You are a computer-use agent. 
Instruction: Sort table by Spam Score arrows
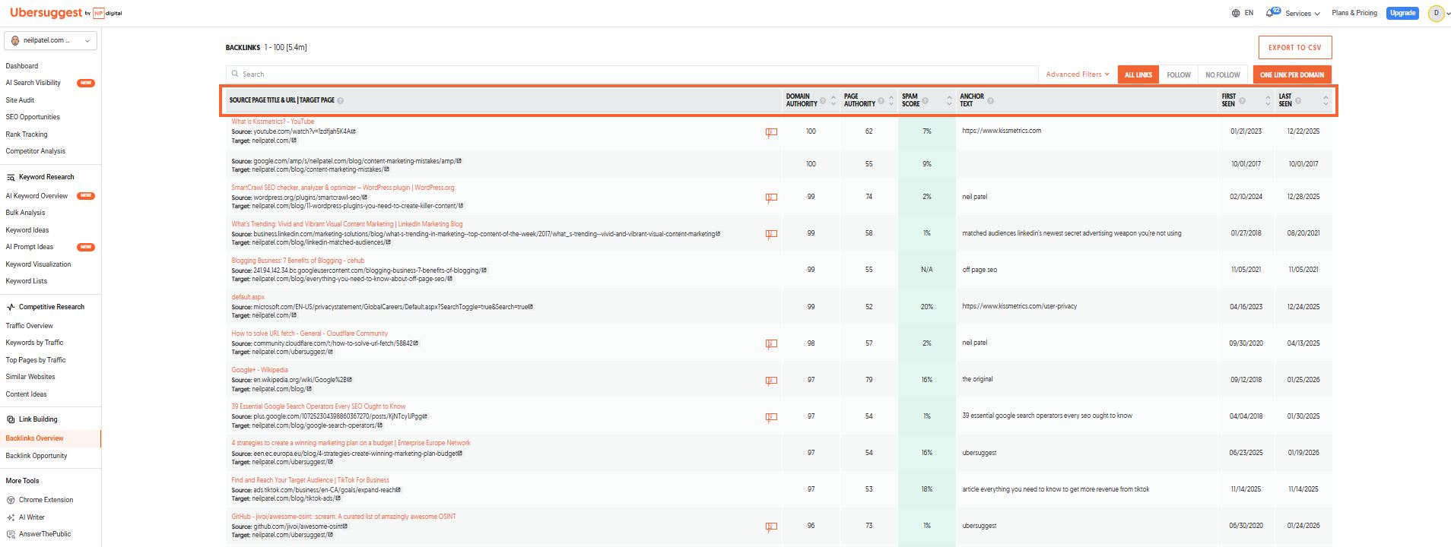[x=949, y=100]
